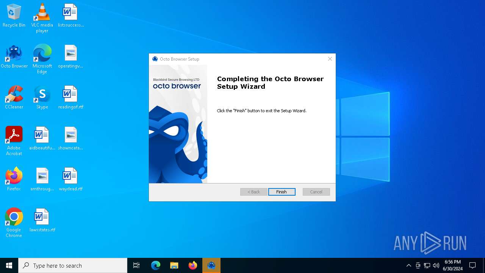485x273 pixels.
Task: Select the Firefox desktop shortcut
Action: [14, 180]
